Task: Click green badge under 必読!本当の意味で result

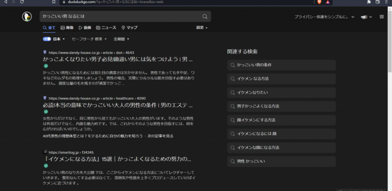Action: tap(46, 112)
